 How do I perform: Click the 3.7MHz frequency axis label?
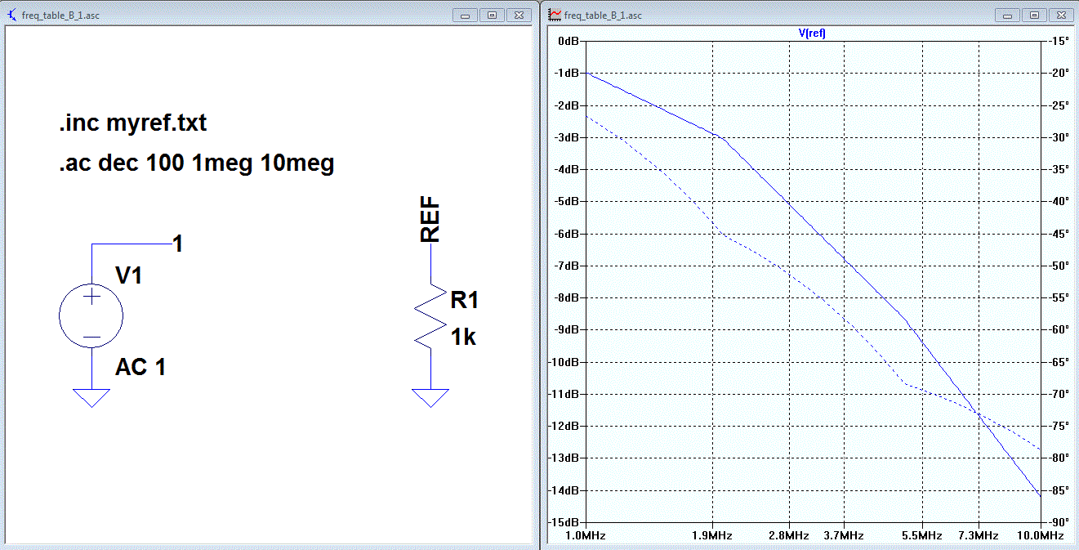(x=845, y=536)
